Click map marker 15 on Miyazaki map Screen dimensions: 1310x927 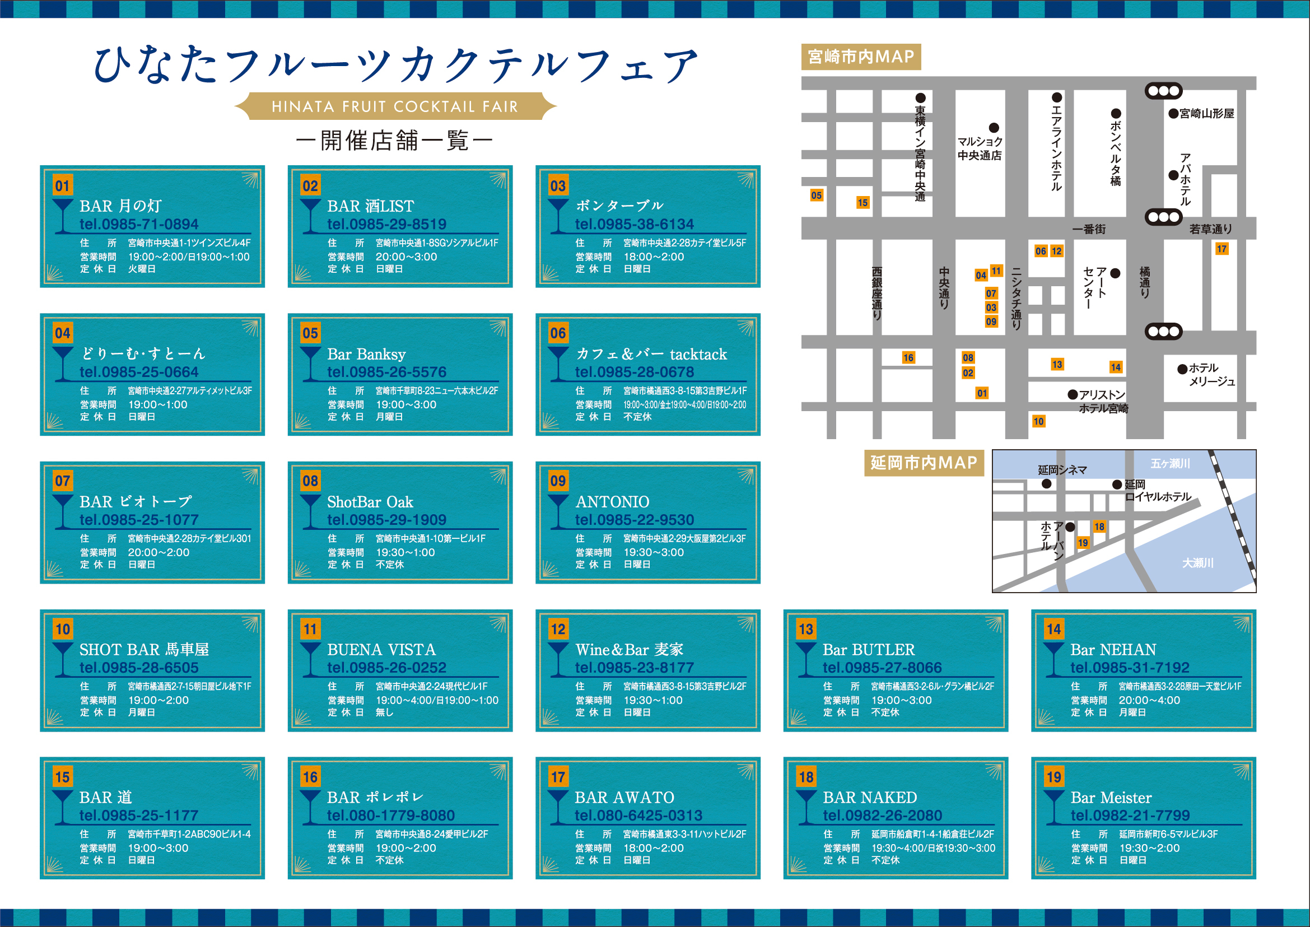click(x=863, y=202)
